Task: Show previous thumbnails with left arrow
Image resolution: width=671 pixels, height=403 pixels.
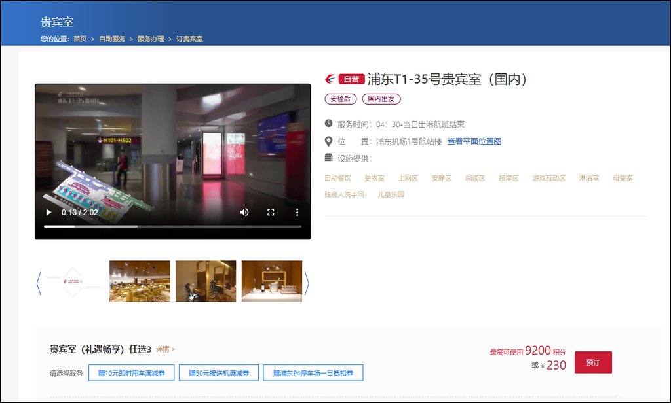Action: coord(39,283)
